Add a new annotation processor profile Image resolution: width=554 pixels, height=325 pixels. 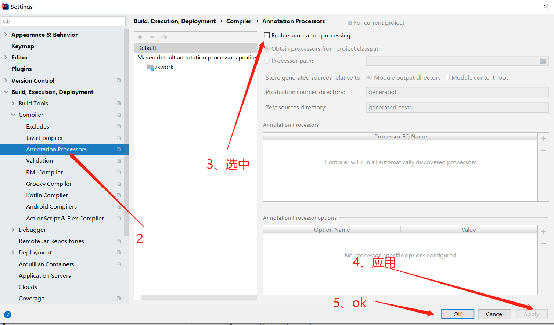(x=140, y=37)
